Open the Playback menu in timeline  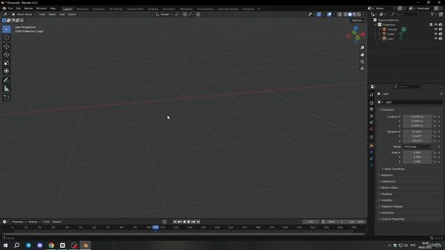coord(19,222)
